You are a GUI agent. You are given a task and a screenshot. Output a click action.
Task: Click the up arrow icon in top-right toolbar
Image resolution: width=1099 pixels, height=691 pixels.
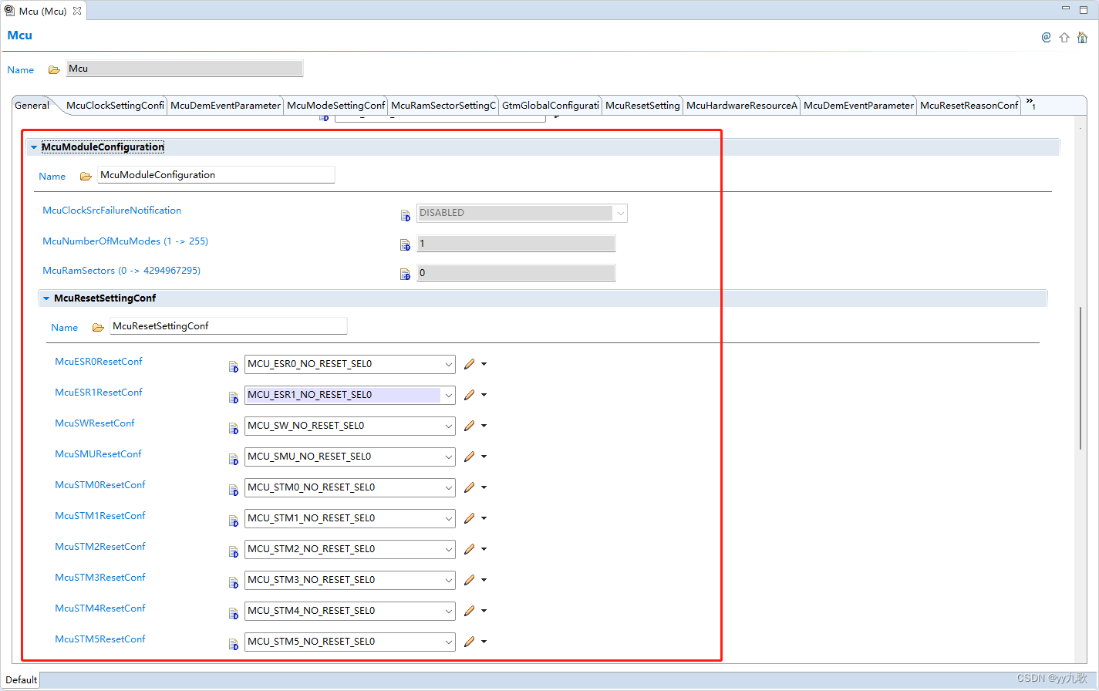[x=1064, y=37]
